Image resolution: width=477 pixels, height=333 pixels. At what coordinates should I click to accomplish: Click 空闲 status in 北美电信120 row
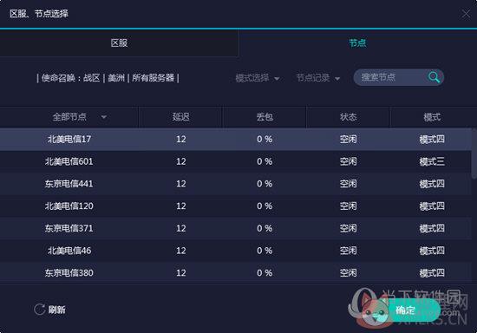349,206
